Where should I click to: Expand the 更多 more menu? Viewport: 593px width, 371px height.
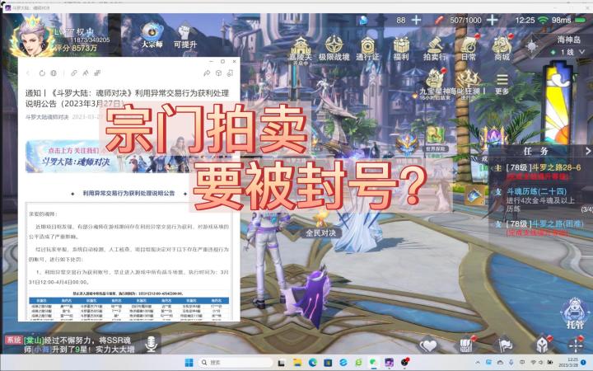(502, 84)
